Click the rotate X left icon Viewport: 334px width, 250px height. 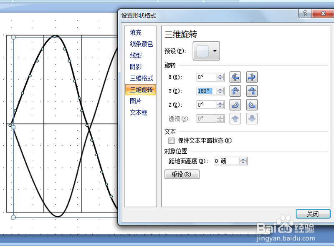(x=235, y=77)
